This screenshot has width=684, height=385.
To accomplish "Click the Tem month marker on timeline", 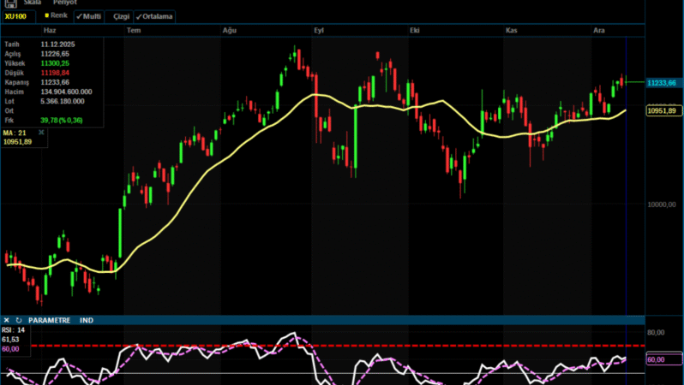I will click(x=134, y=30).
